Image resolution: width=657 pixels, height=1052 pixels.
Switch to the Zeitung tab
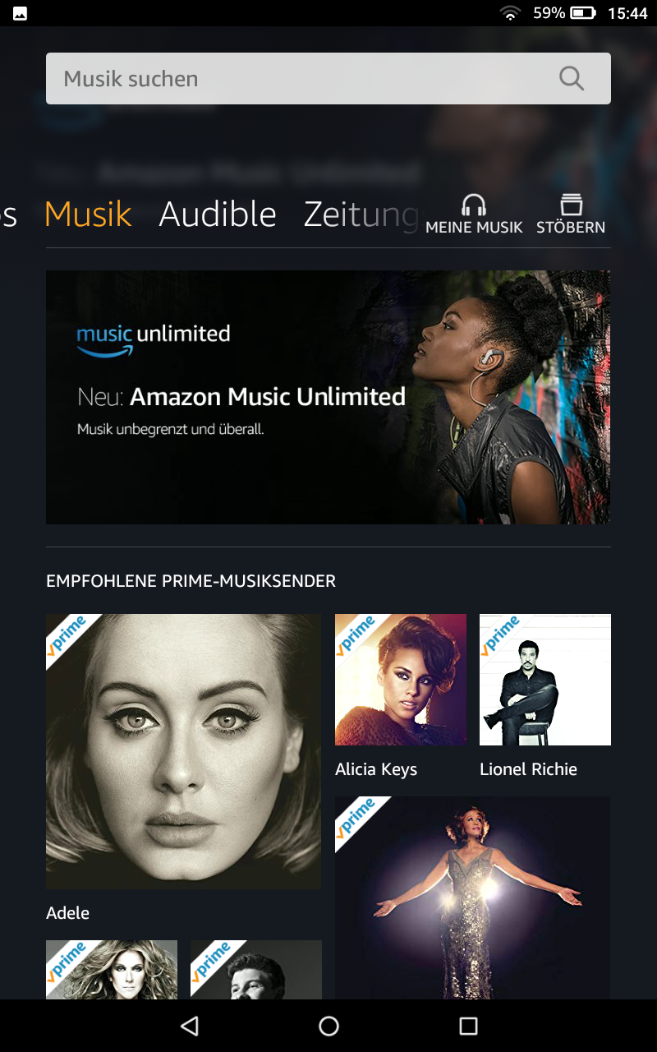click(361, 215)
